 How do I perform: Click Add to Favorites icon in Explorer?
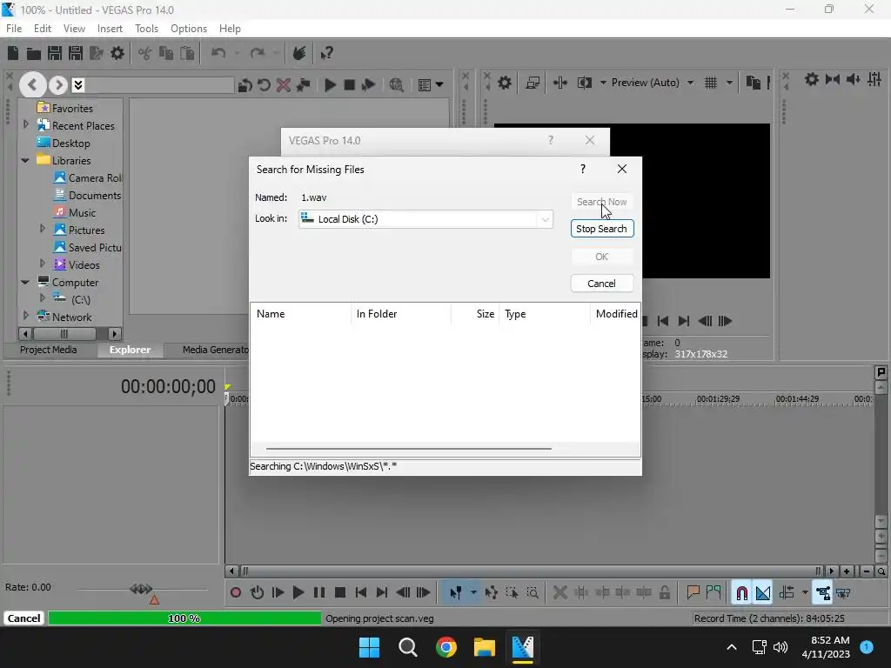tap(303, 85)
